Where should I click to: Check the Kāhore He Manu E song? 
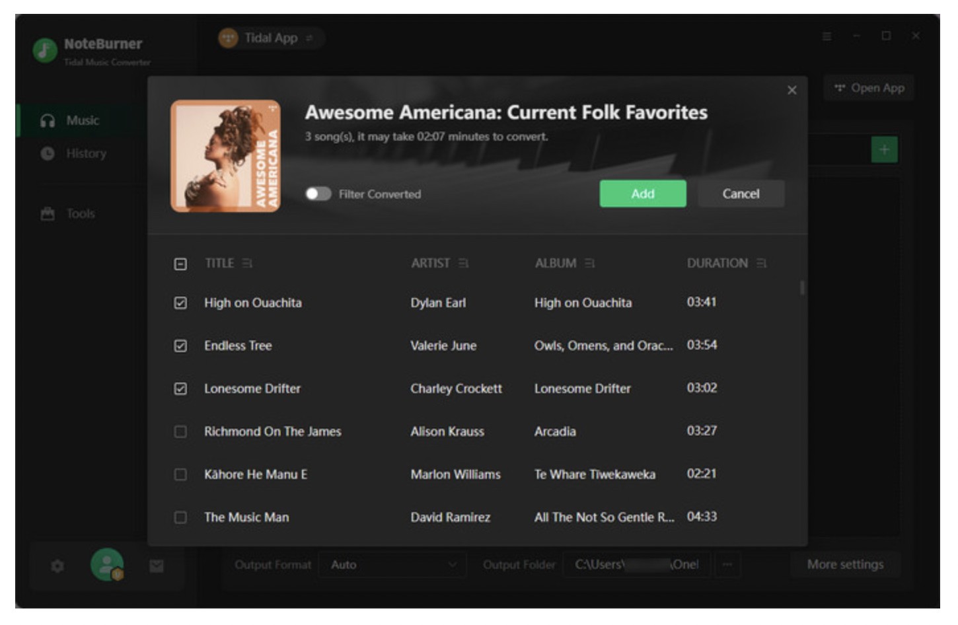(180, 474)
